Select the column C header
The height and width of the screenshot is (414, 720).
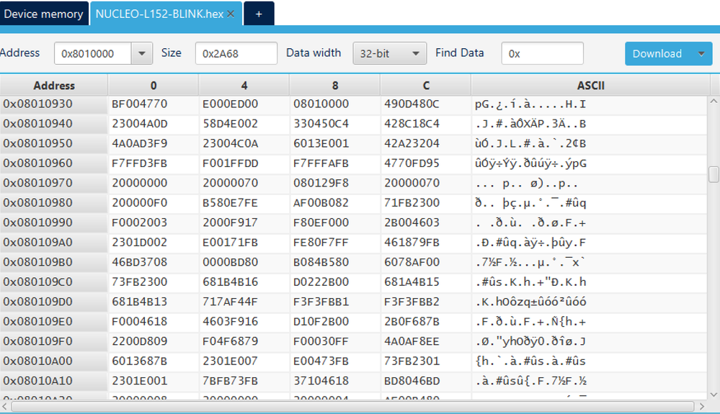click(425, 86)
